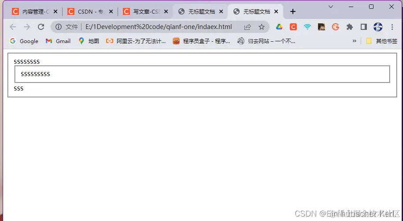Bookmark this page with the star
The image size is (403, 221).
coord(261,27)
